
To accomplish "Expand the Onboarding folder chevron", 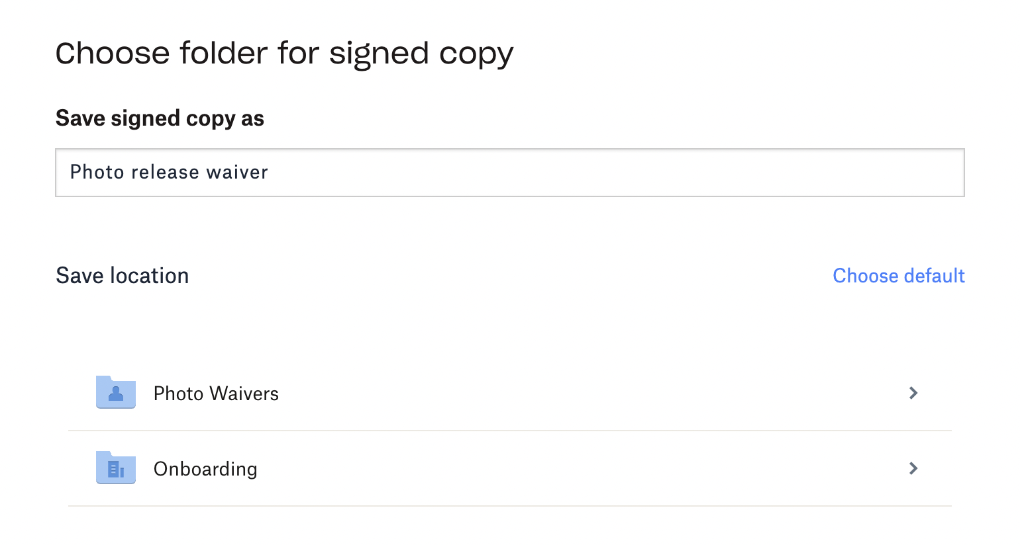I will (x=913, y=468).
